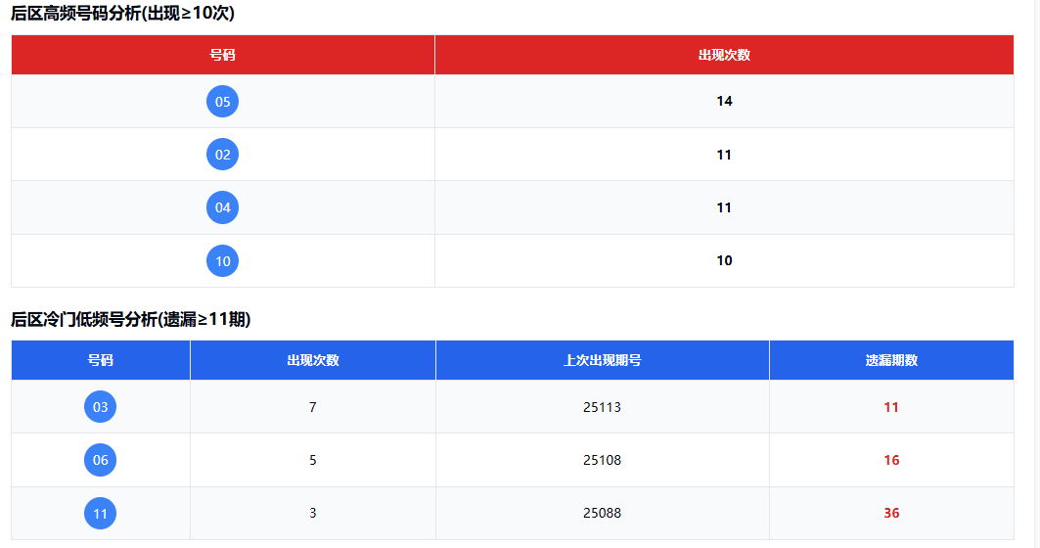
Task: Click the period number 25088
Action: [602, 513]
